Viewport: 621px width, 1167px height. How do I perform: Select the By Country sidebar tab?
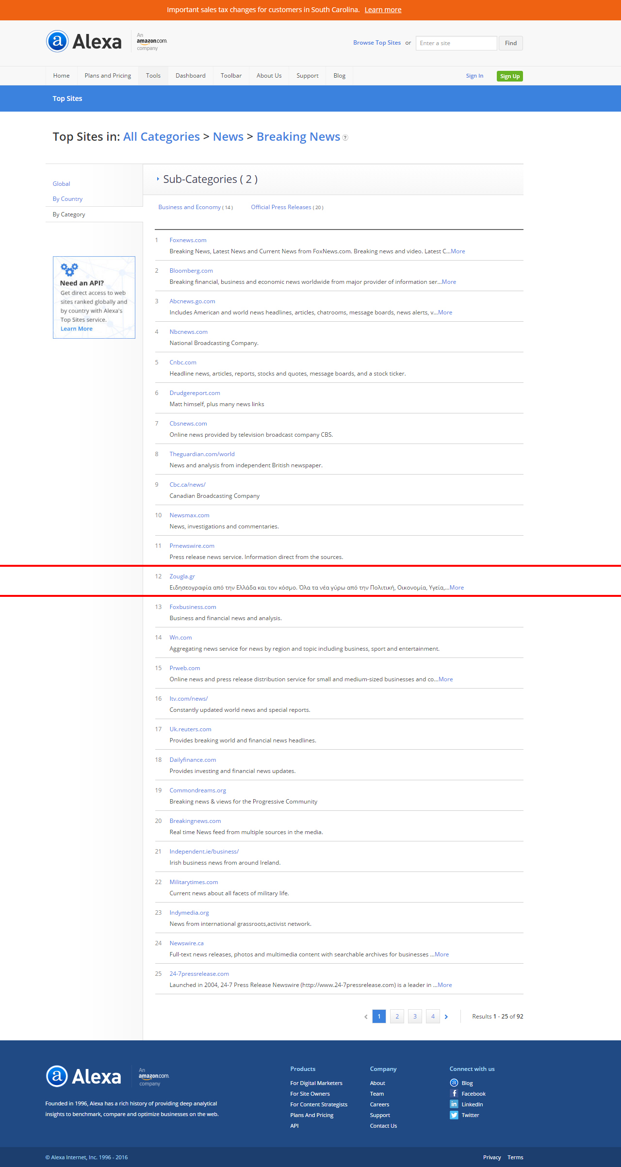click(x=67, y=199)
